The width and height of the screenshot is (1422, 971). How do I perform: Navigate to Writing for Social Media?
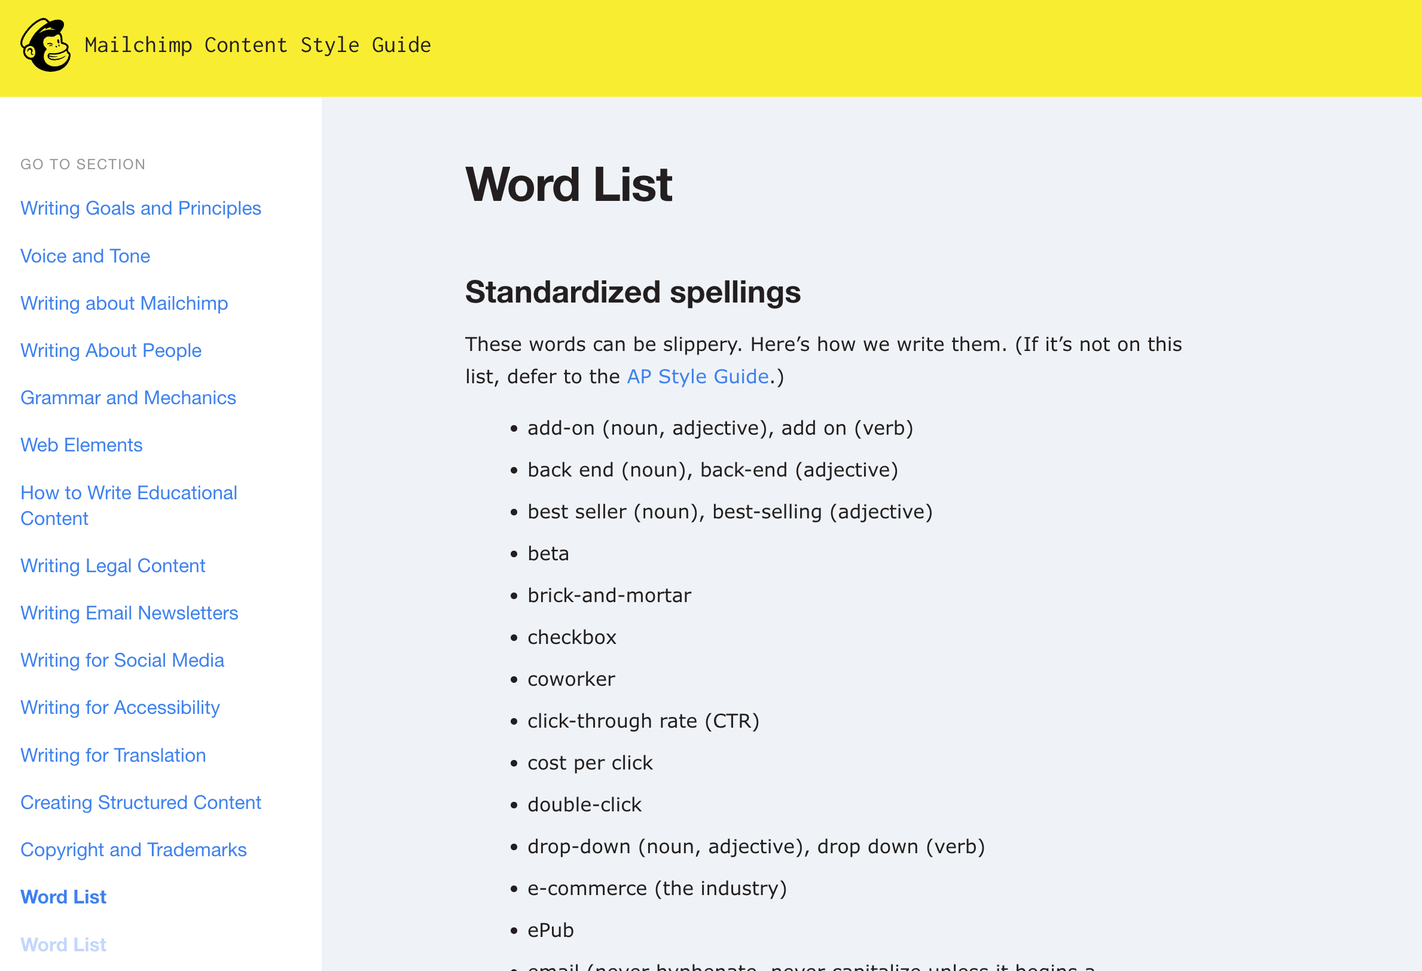[x=123, y=660]
